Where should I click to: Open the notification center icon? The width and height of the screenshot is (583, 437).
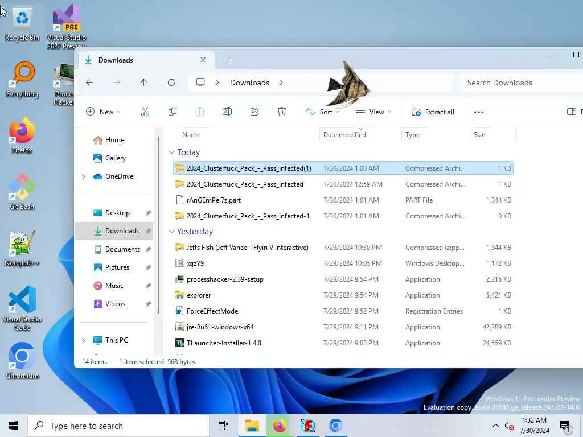[565, 426]
